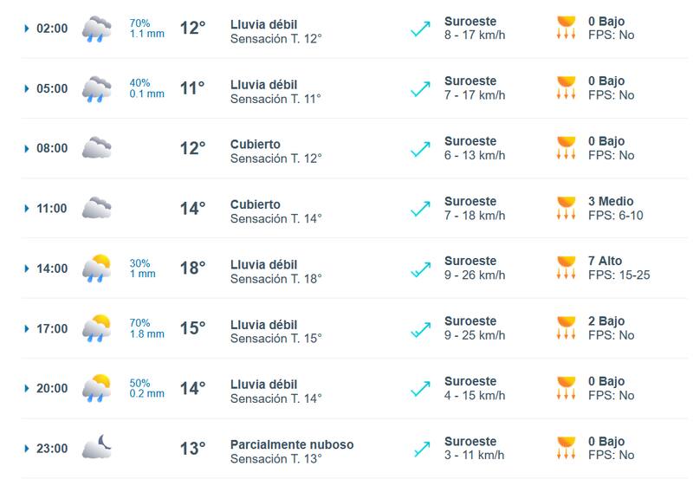
Task: Click the moon and cloud icon at 23:00
Action: (x=96, y=448)
